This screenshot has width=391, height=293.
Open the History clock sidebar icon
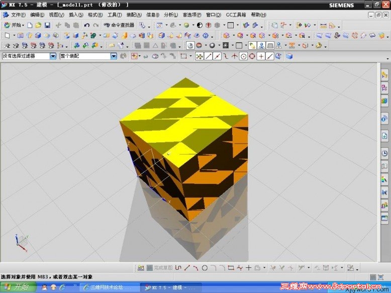pos(384,153)
